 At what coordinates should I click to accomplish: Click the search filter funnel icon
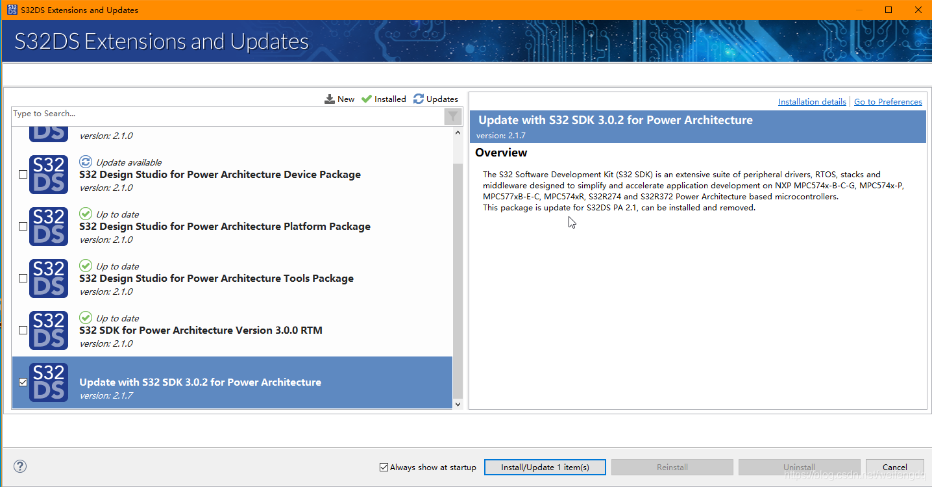click(452, 116)
